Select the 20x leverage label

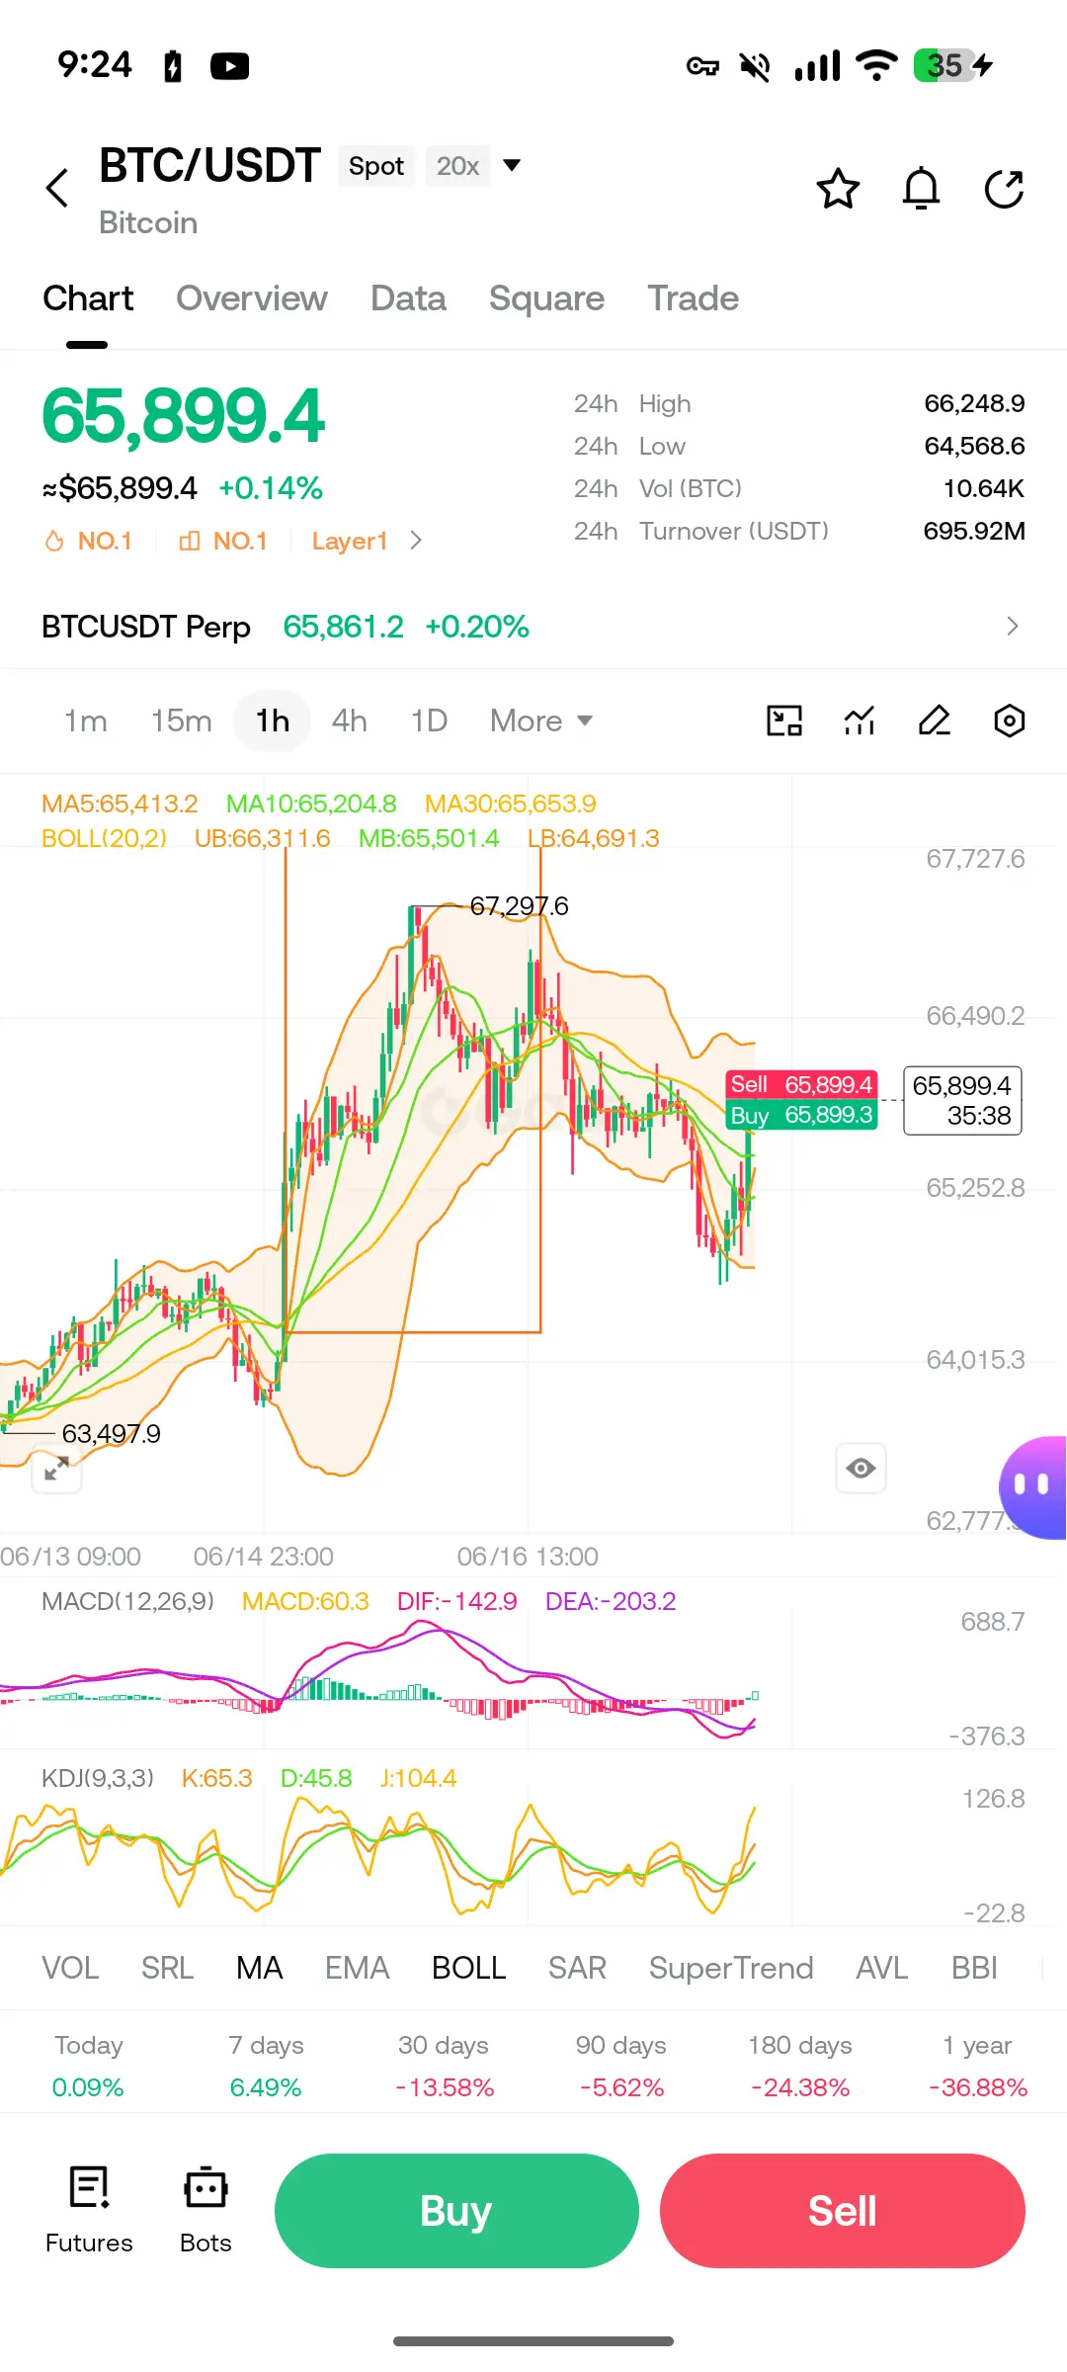[x=457, y=166]
